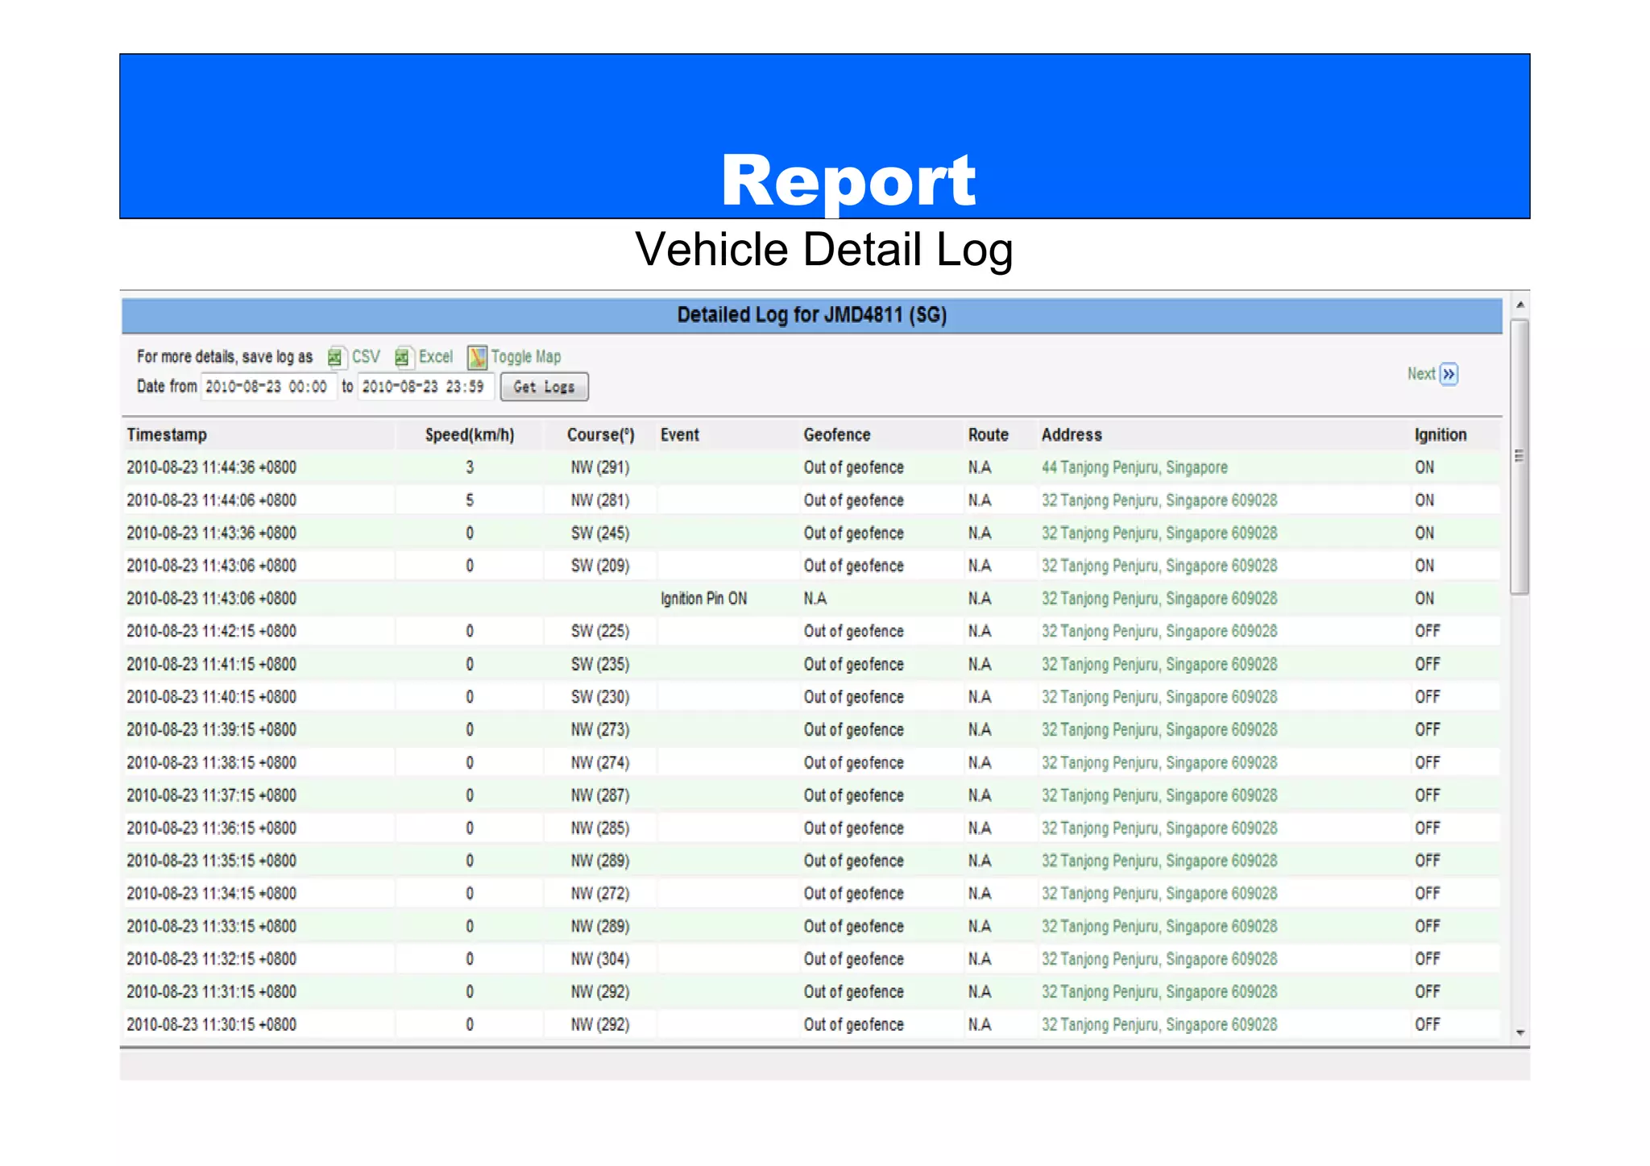Select timestamp 2010-08-23 11:33:15 +0800
This screenshot has width=1650, height=1166.
(x=212, y=927)
